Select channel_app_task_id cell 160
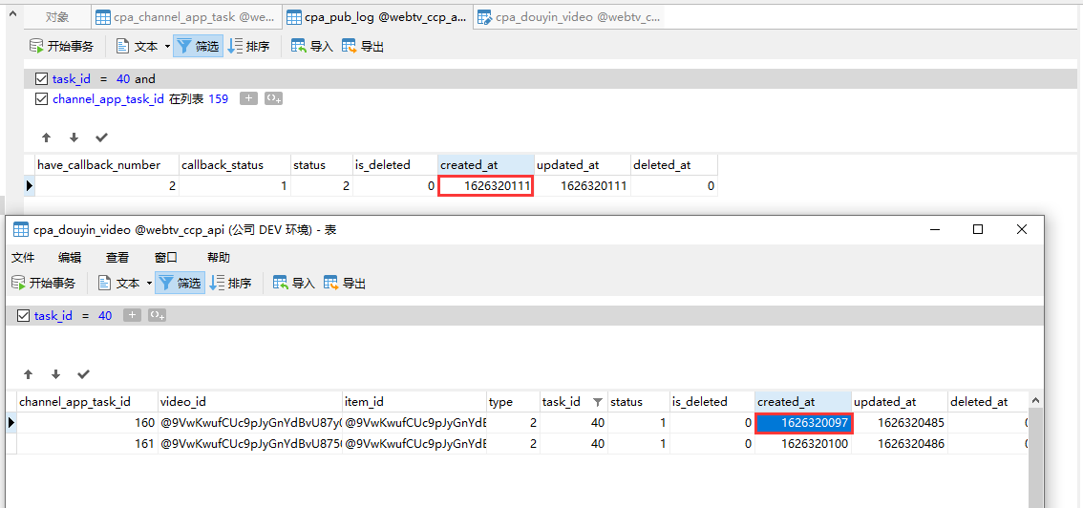Image resolution: width=1083 pixels, height=508 pixels. (87, 423)
